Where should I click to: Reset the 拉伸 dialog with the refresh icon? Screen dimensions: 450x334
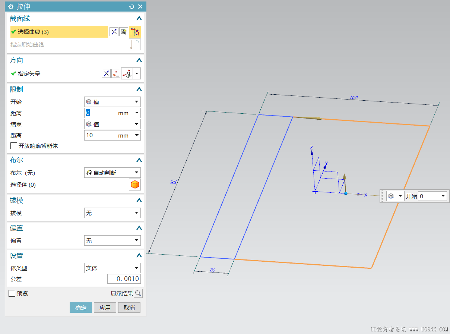[131, 7]
